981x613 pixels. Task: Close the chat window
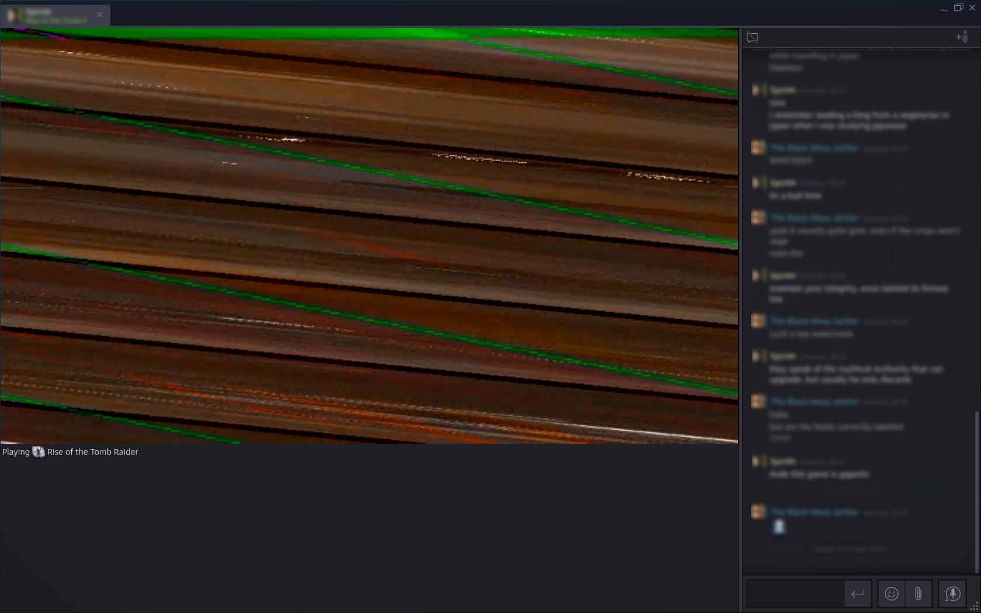[x=972, y=8]
